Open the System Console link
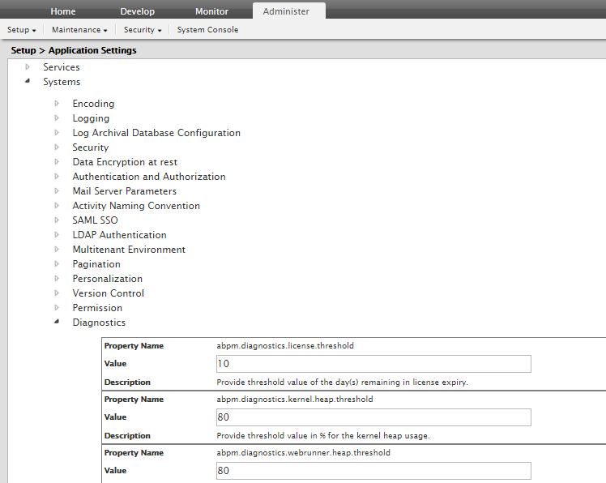This screenshot has width=606, height=483. point(207,30)
